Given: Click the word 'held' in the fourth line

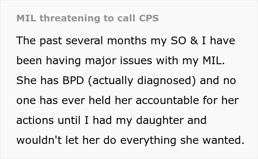Looking at the screenshot, I should [100, 100].
